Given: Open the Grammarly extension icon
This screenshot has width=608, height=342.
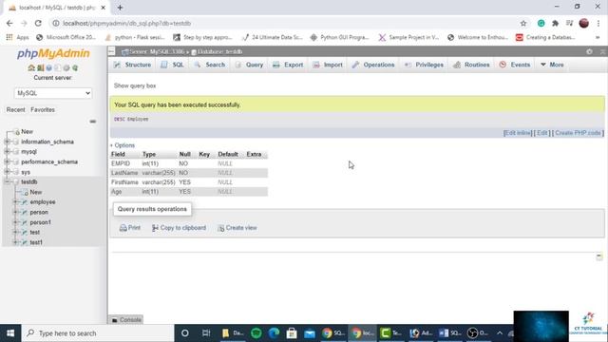Looking at the screenshot, I should (541, 23).
